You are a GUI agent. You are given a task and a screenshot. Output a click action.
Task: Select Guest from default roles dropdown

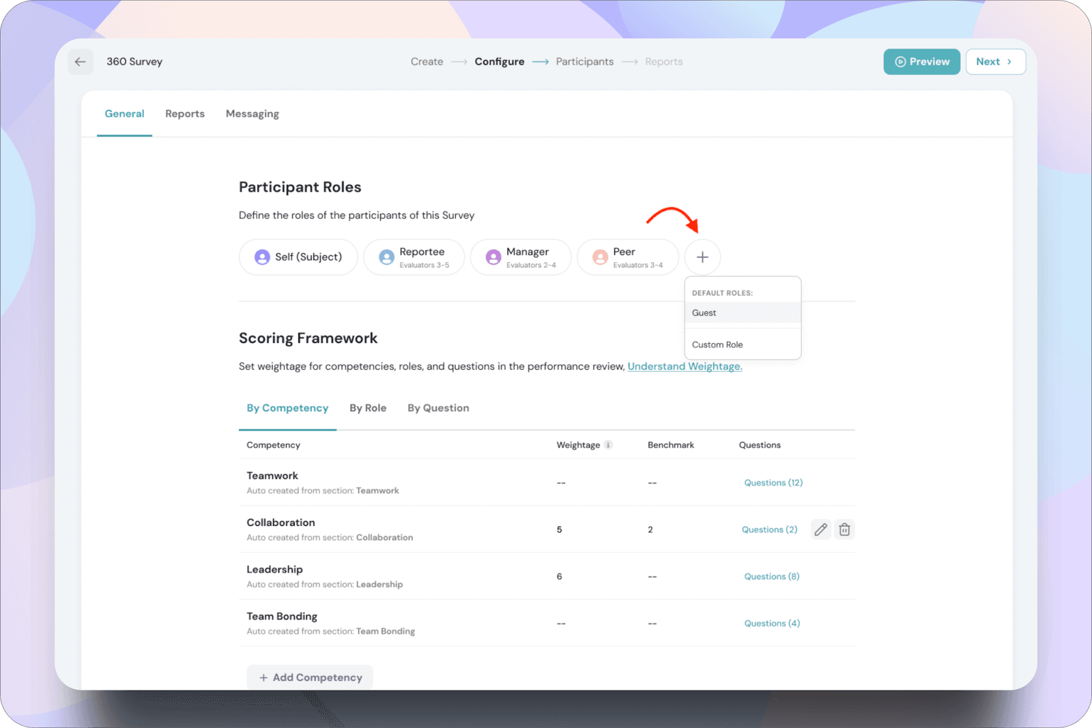click(704, 313)
